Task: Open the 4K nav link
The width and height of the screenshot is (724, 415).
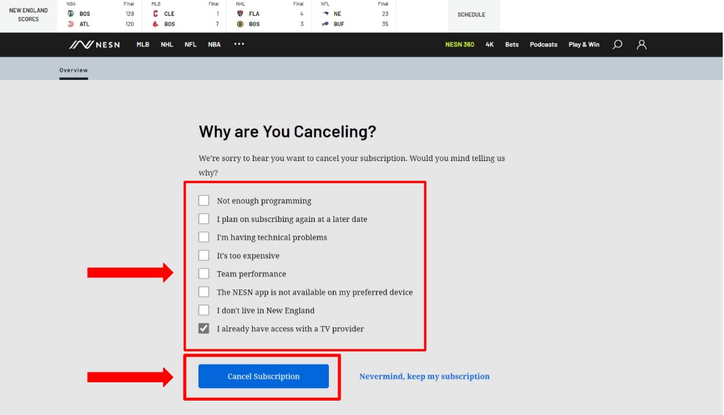Action: pyautogui.click(x=489, y=45)
